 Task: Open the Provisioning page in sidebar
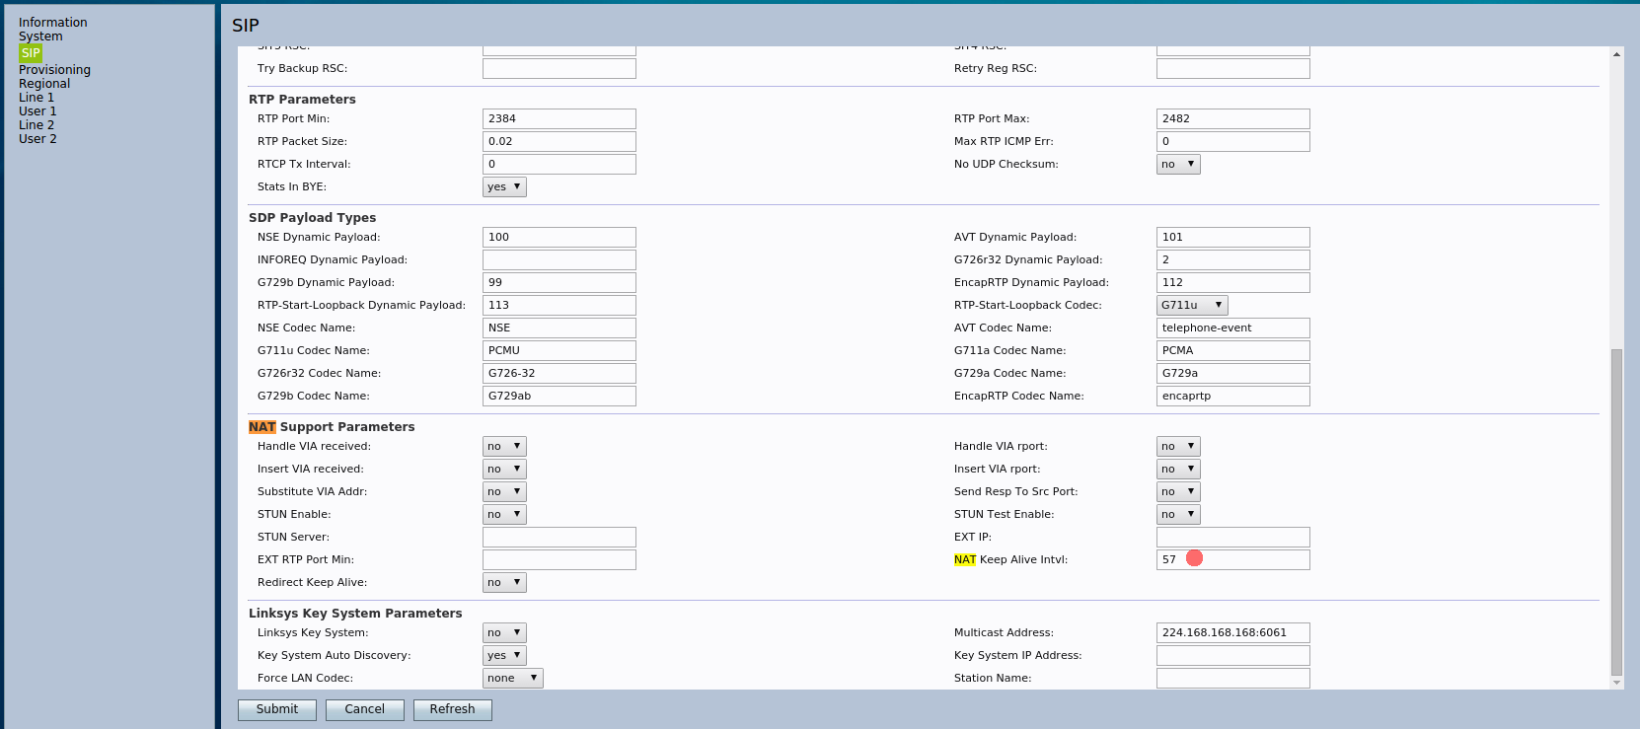pyautogui.click(x=54, y=70)
